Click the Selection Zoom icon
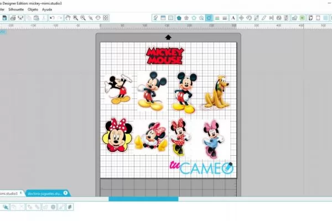The image size is (332, 221). click(91, 18)
